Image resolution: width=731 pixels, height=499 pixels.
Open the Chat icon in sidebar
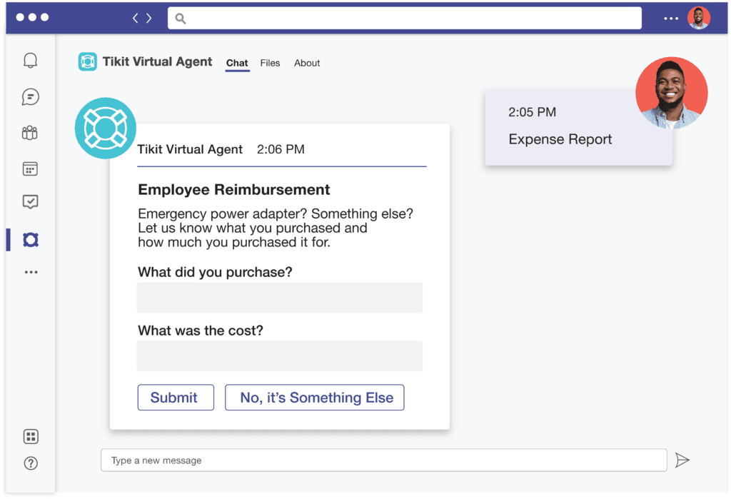click(30, 97)
